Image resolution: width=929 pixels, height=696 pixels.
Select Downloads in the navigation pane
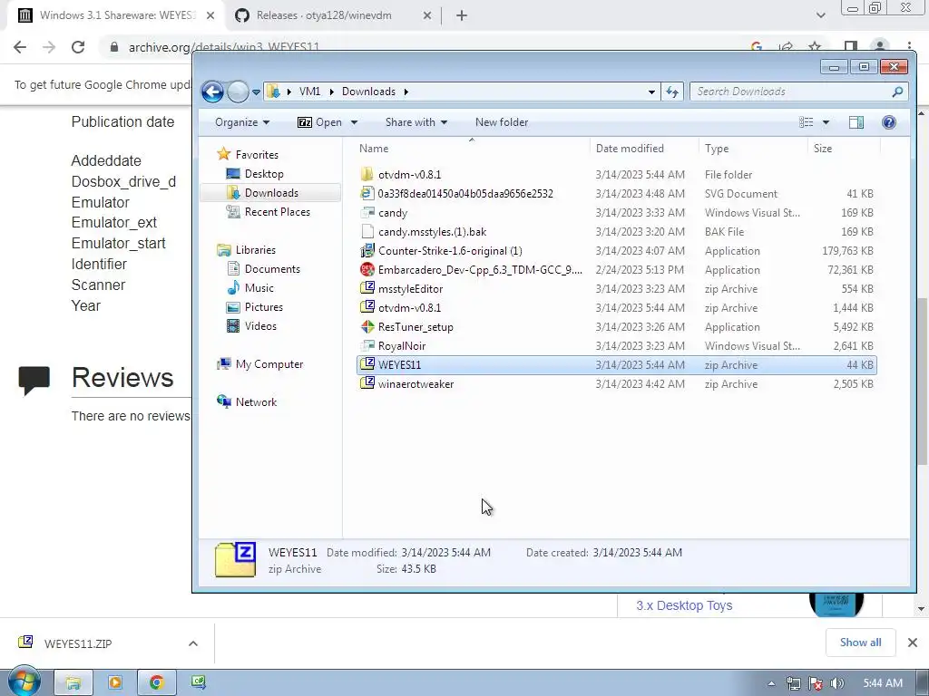(x=271, y=193)
